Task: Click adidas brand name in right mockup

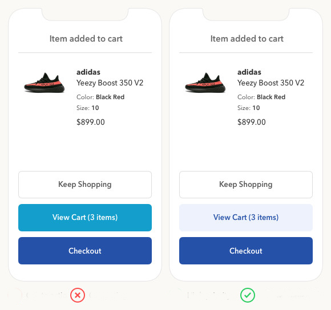Action: tap(249, 72)
